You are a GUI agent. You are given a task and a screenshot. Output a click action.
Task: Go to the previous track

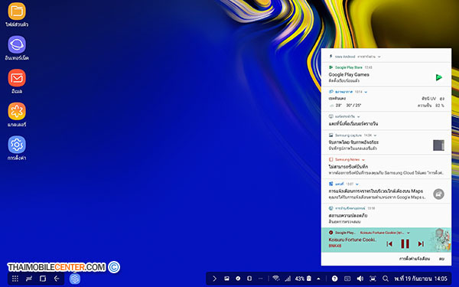[389, 243]
